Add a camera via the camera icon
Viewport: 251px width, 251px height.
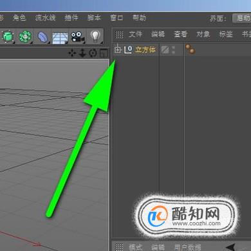(77, 37)
